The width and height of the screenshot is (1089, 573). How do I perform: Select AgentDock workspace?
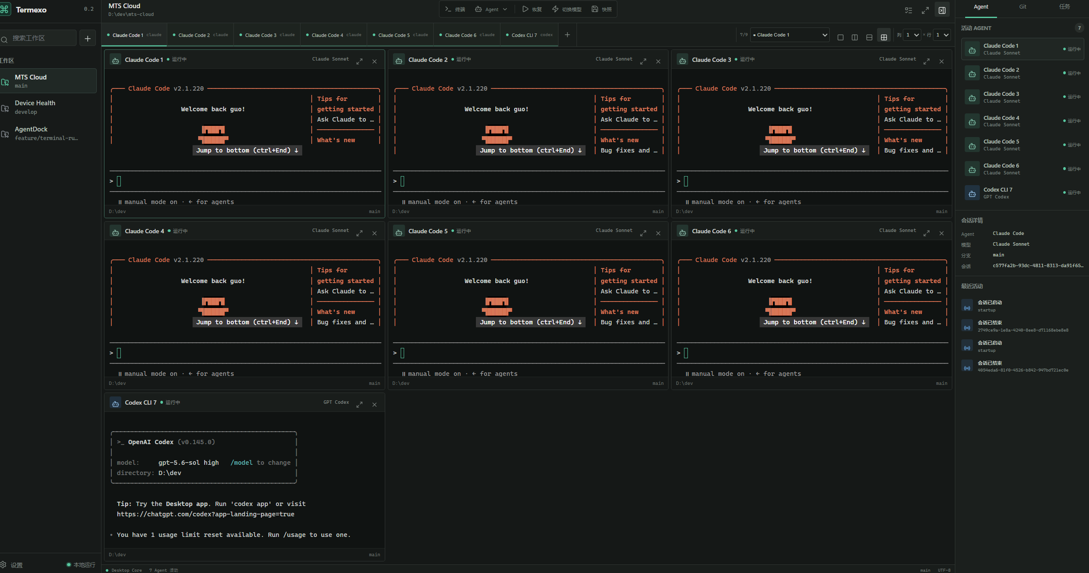tap(48, 133)
